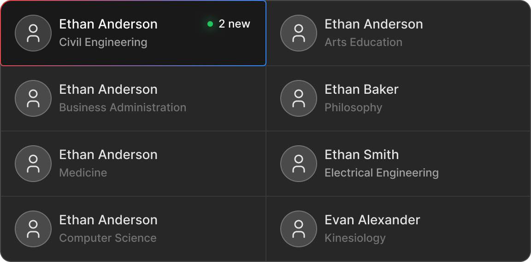
Task: Click Ethan Smith's avatar icon
Action: pos(299,164)
